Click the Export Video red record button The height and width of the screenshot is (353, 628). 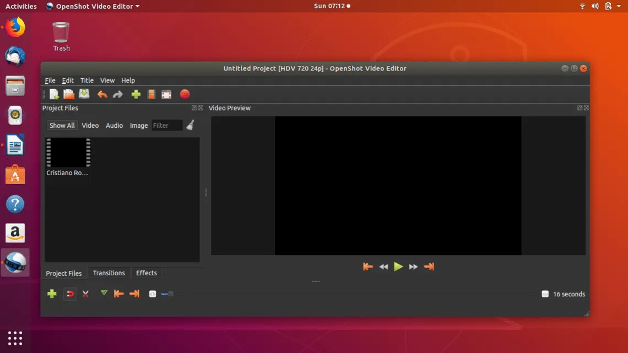point(185,94)
